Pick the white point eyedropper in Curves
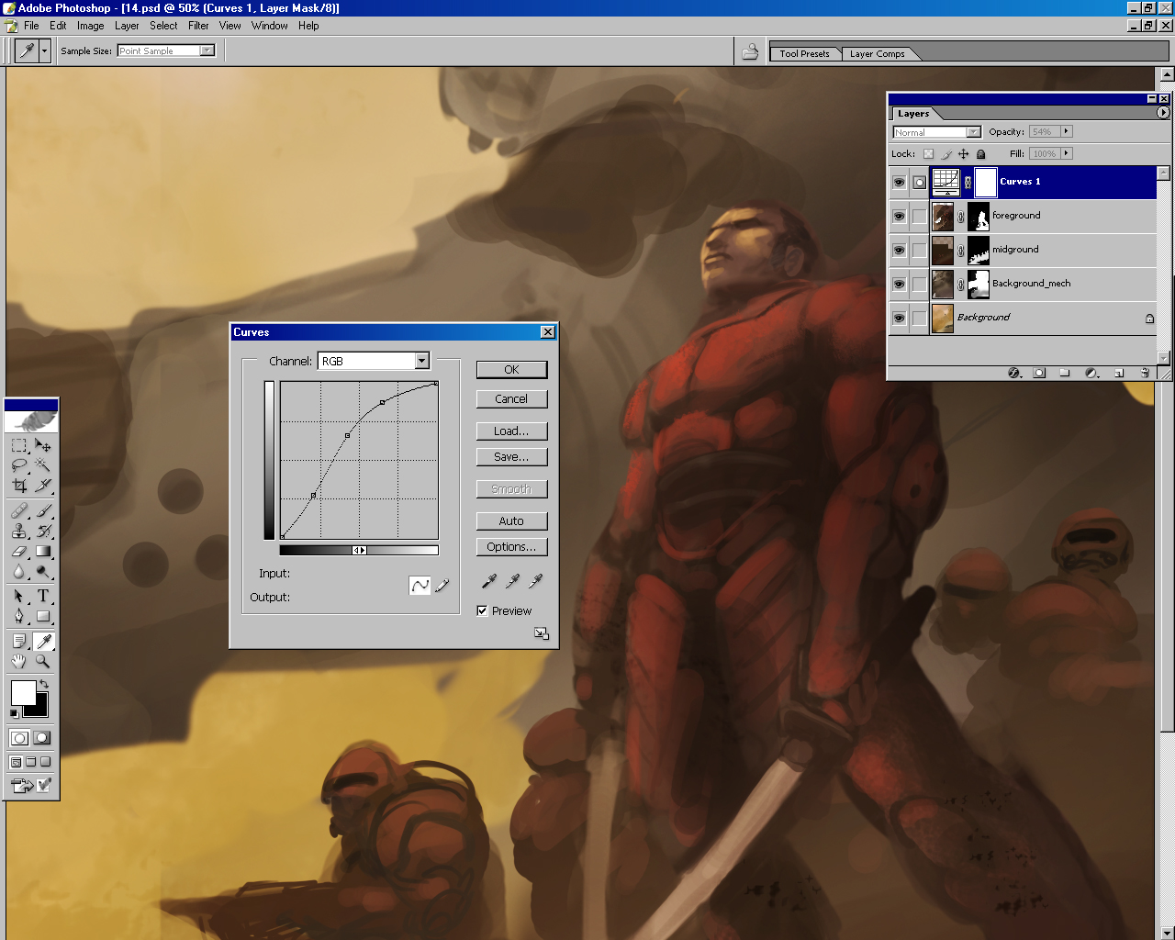This screenshot has height=940, width=1175. pos(535,580)
